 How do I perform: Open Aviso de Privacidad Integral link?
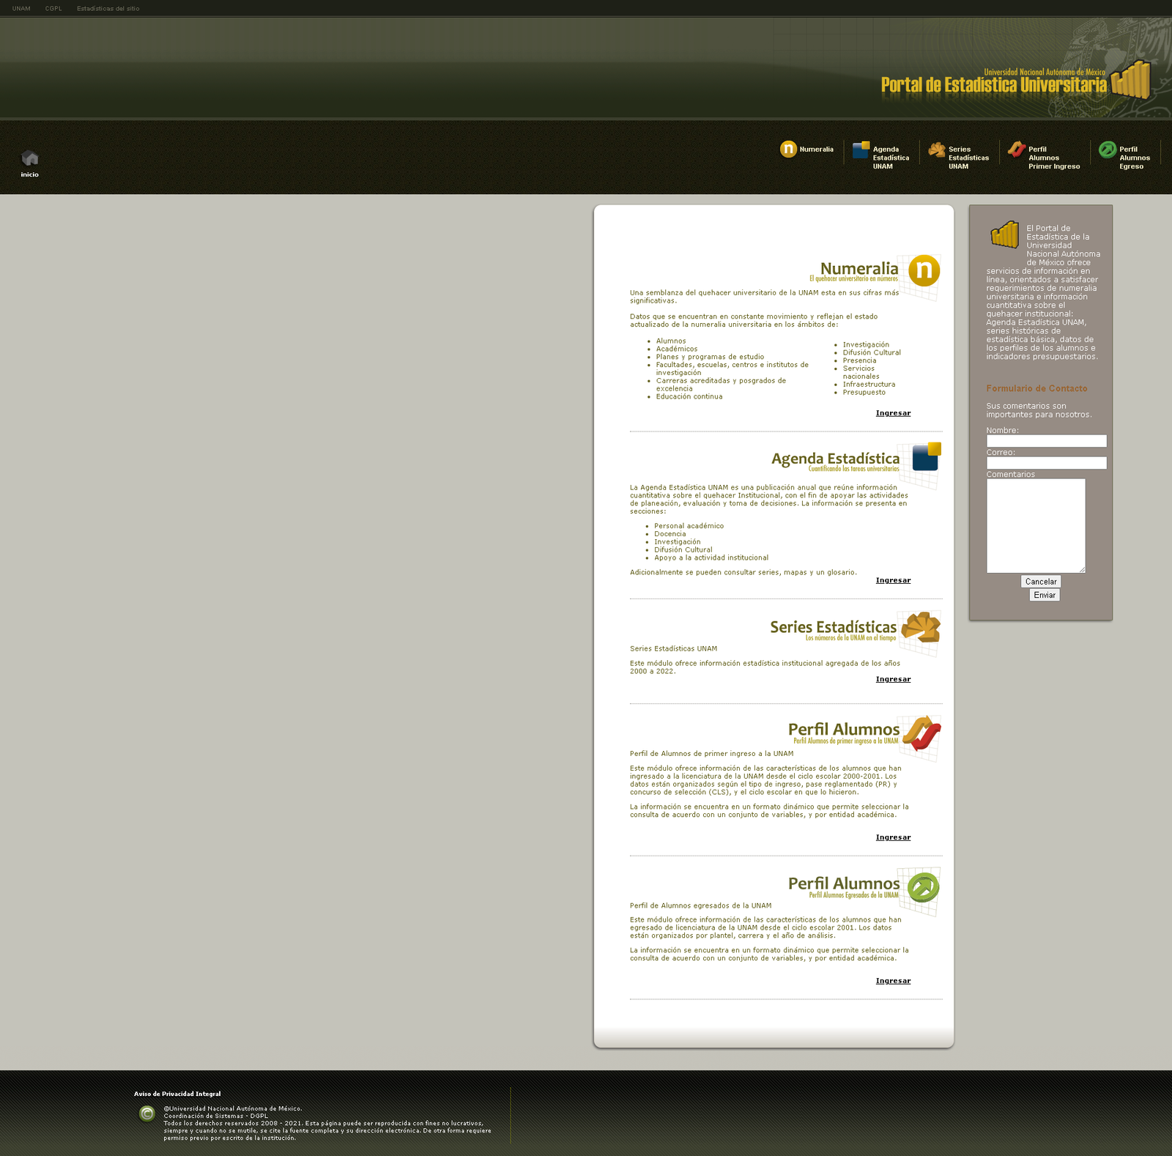pyautogui.click(x=177, y=1094)
